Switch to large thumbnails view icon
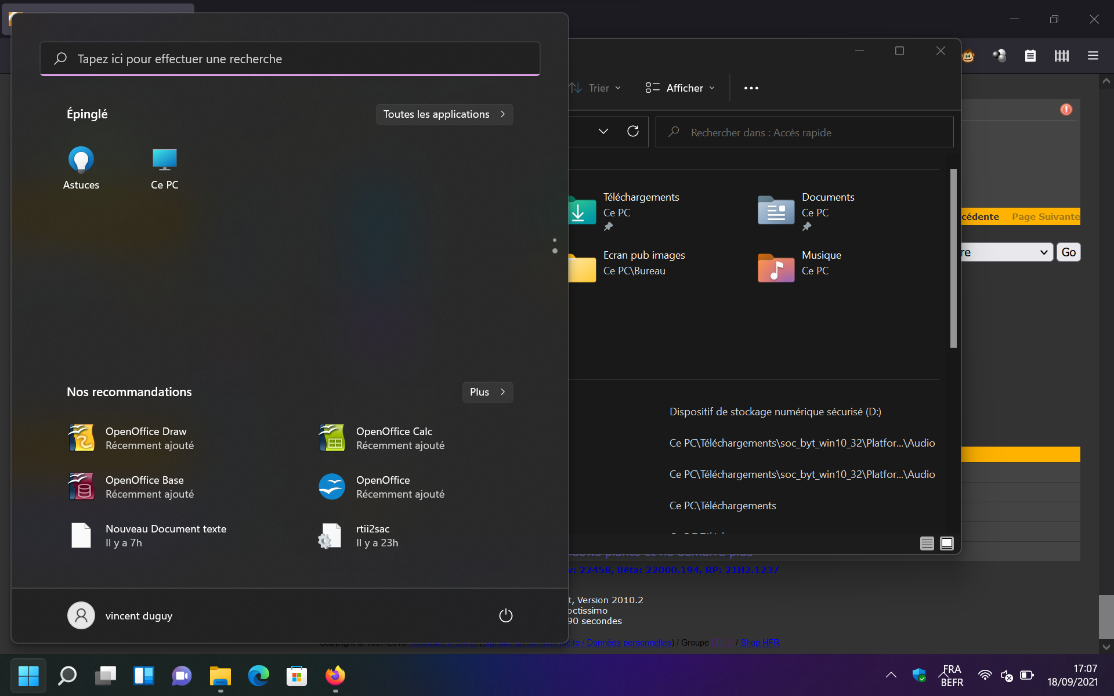 (x=946, y=543)
